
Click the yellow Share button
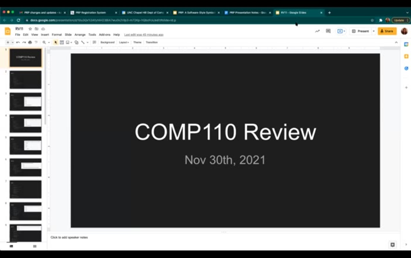tap(387, 31)
